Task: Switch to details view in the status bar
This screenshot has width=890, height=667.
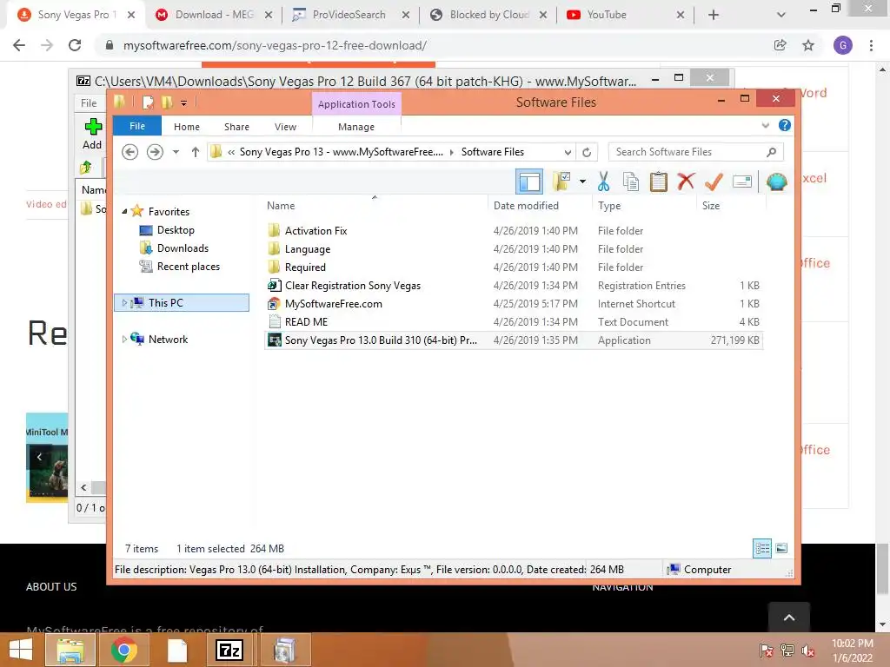Action: 762,548
